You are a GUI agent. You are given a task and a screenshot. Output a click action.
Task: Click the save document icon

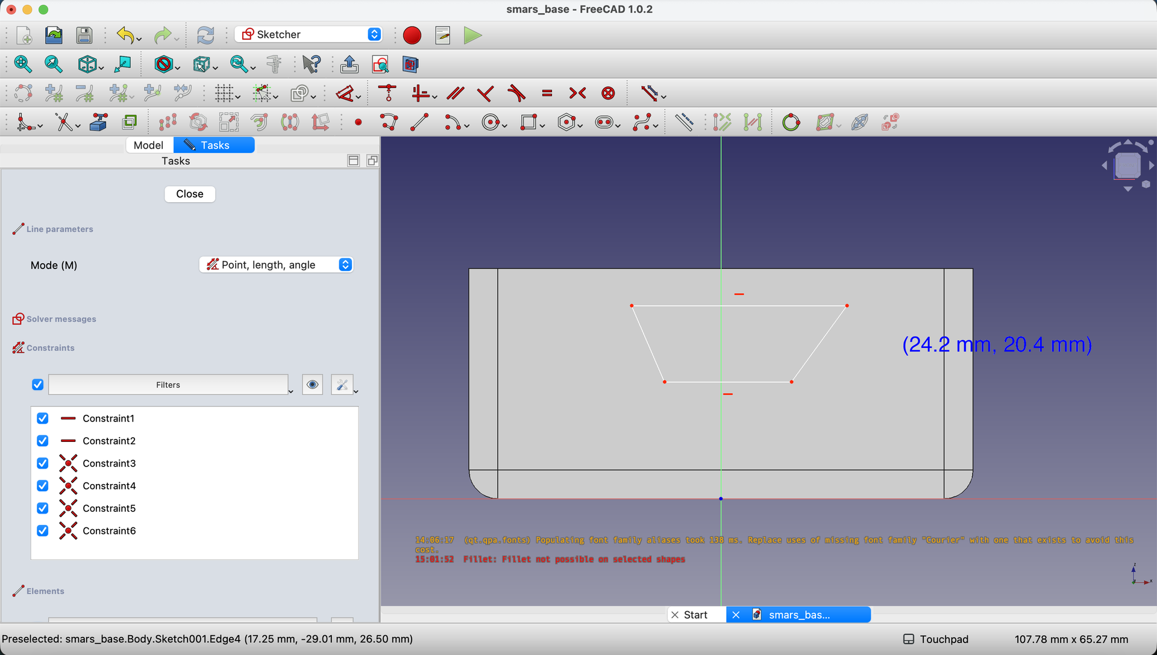tap(84, 35)
